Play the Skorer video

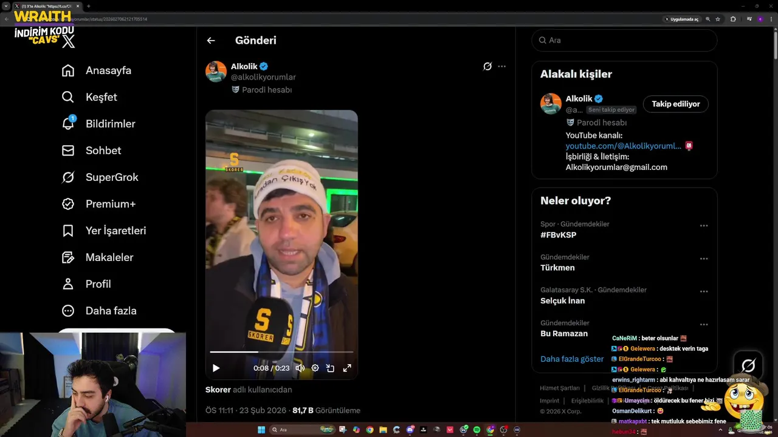click(x=216, y=368)
